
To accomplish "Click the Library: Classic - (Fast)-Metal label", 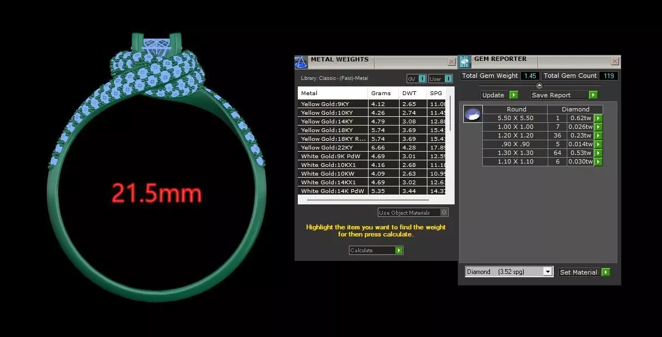I will (x=334, y=78).
